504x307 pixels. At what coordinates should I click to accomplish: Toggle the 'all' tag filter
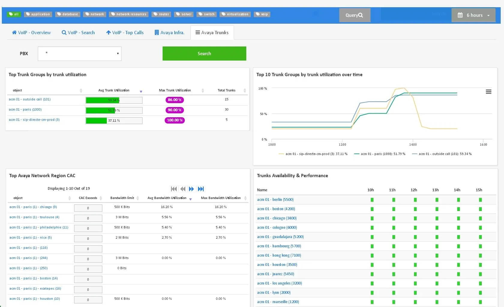[x=14, y=14]
